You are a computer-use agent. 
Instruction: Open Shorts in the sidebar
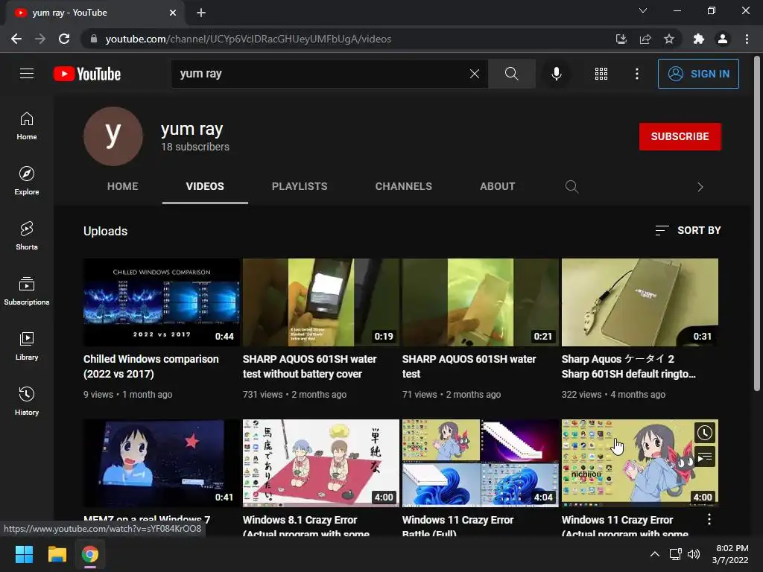pos(27,236)
